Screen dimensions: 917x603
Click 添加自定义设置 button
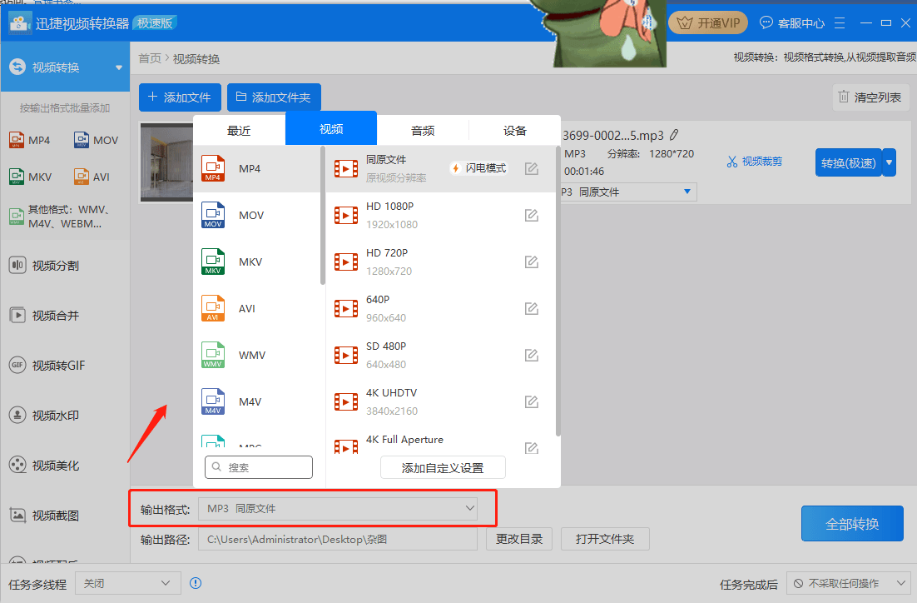coord(443,468)
